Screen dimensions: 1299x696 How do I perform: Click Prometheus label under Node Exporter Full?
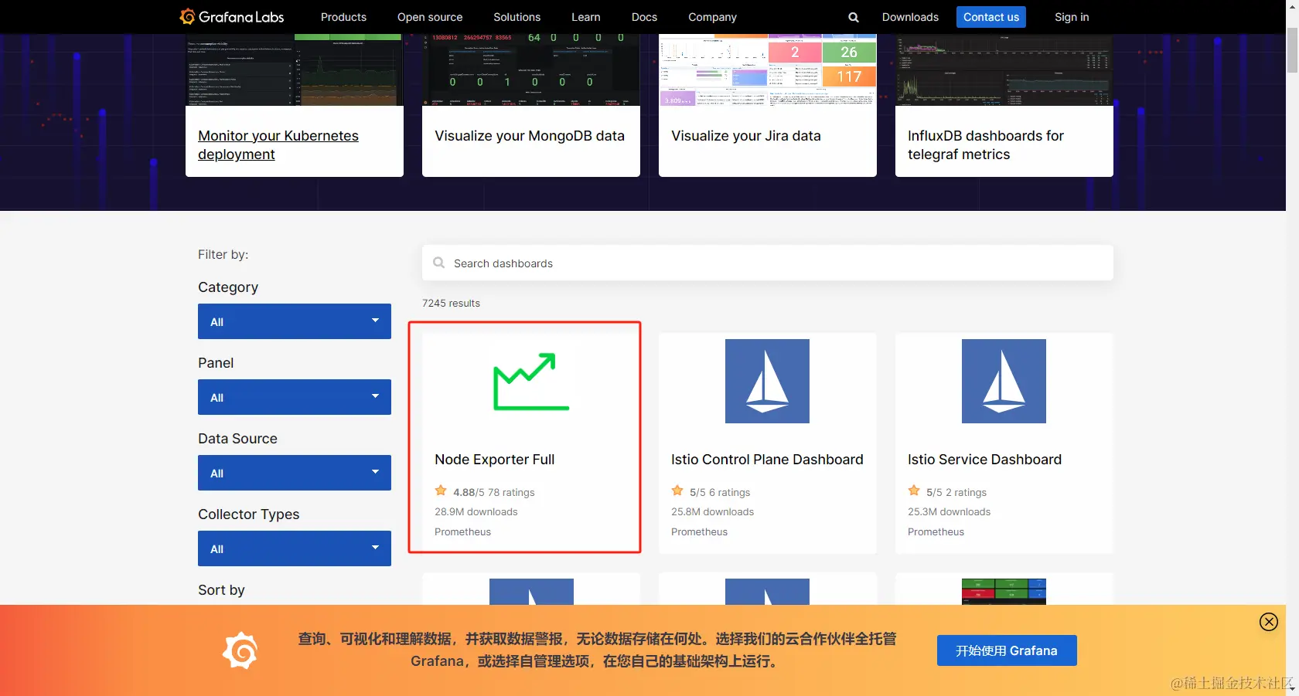(462, 531)
